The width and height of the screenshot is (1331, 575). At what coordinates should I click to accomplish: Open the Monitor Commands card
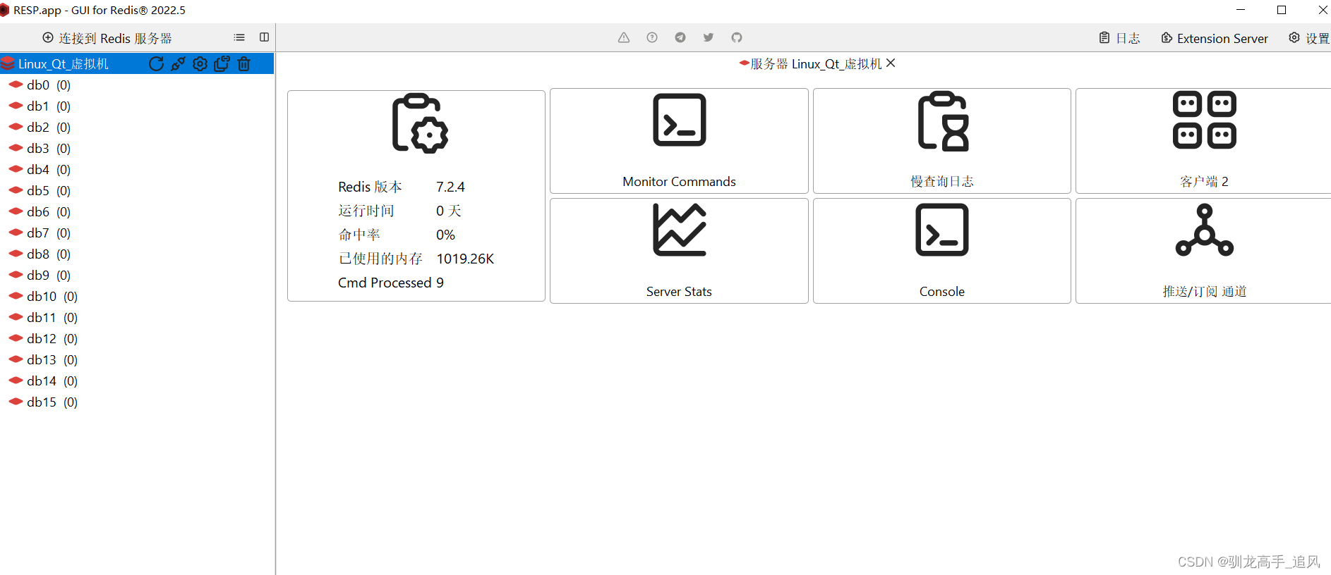click(679, 141)
